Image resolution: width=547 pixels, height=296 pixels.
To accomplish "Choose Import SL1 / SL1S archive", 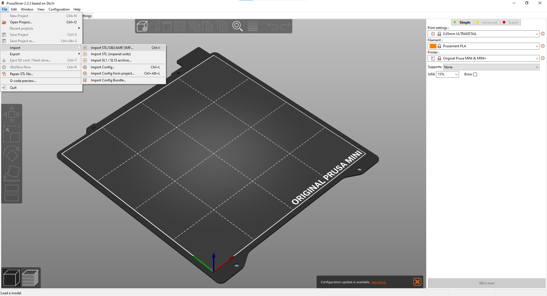I will (124, 60).
